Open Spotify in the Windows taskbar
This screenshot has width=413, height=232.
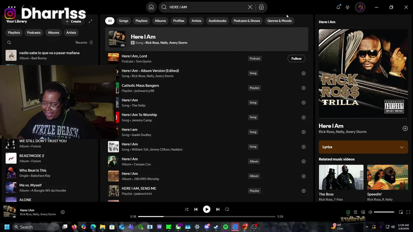tap(226, 227)
